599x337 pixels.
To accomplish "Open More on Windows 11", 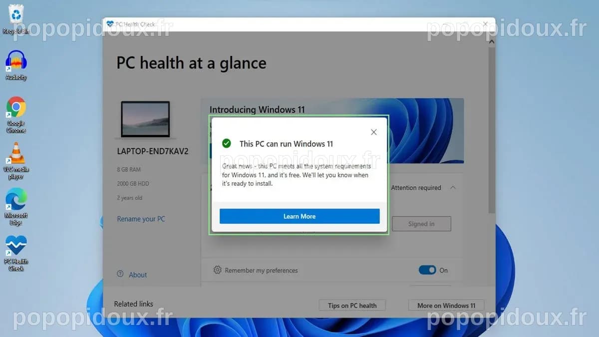I will (x=446, y=306).
